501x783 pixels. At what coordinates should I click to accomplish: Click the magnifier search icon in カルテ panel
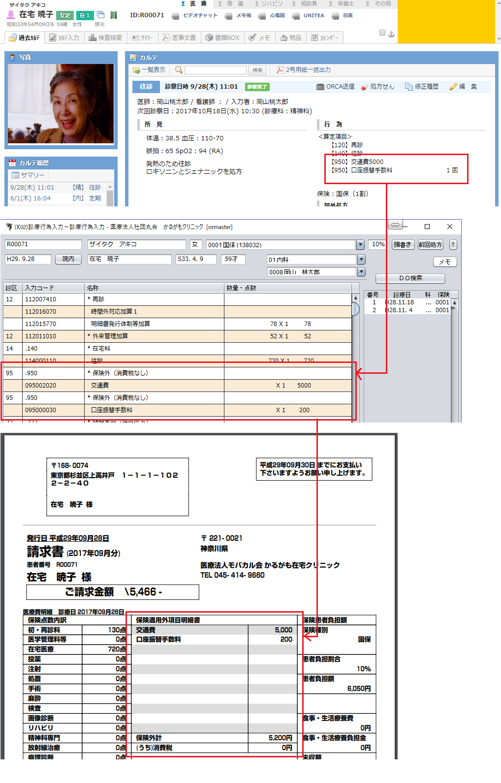pos(179,70)
